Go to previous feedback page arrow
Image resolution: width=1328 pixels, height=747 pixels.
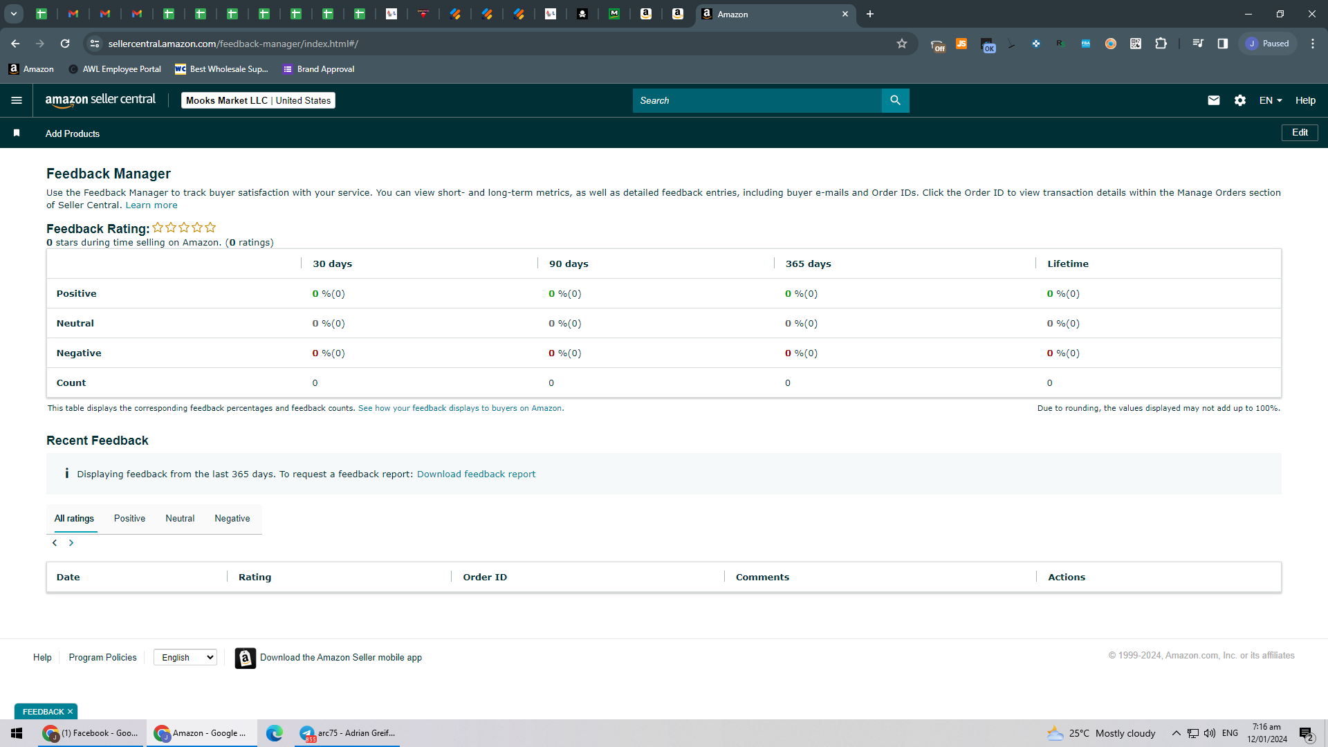(55, 543)
